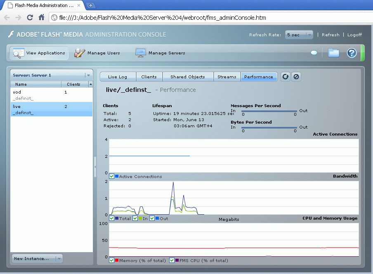This screenshot has width=373, height=274.
Task: Reload the page with browser refresh icon
Action: tap(30, 17)
